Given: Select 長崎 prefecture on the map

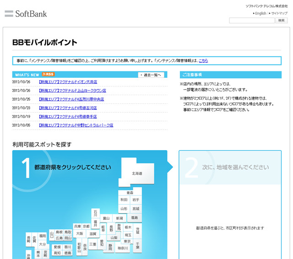Looking at the screenshot, I should coord(28,239).
